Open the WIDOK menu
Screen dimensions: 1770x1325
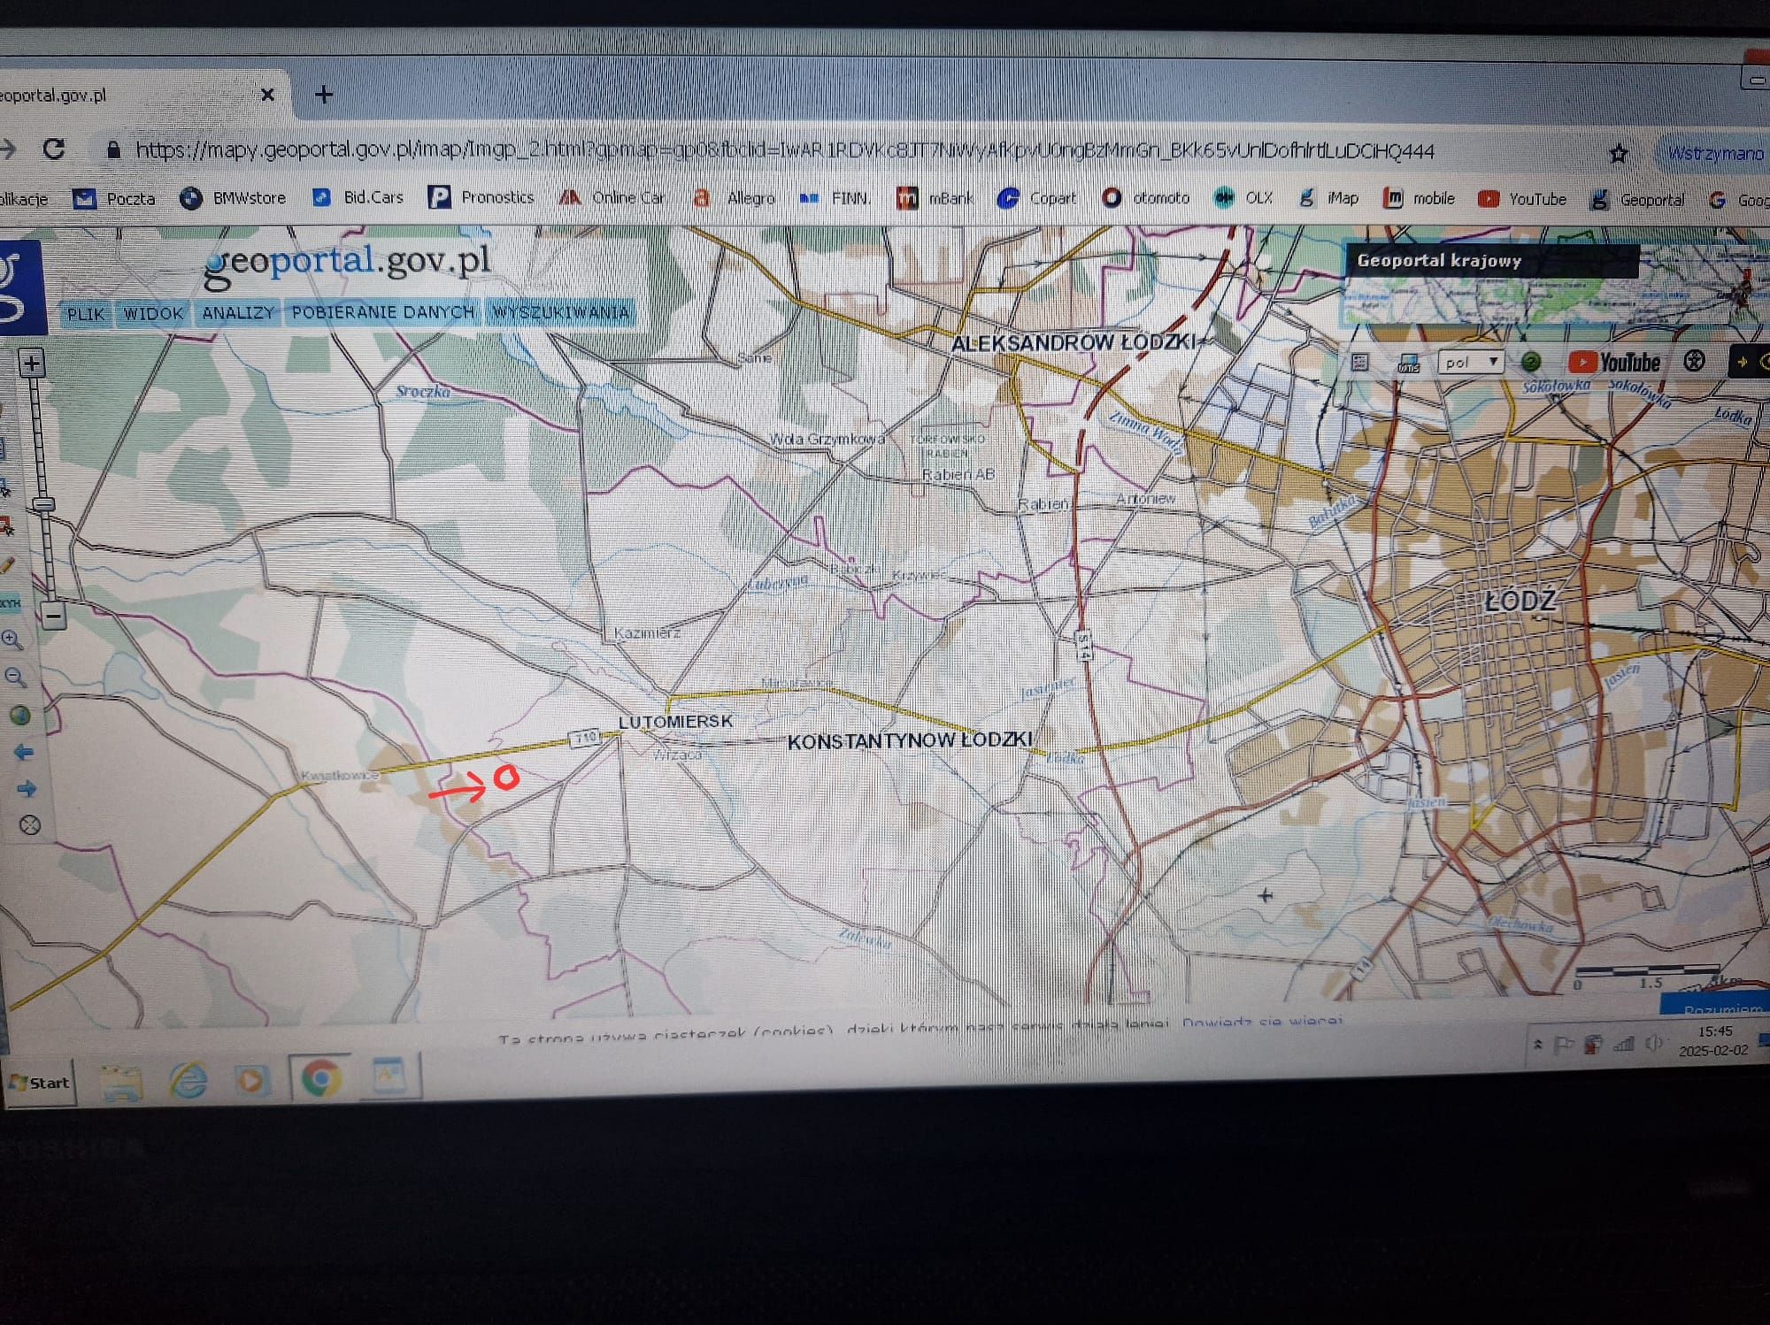[x=153, y=313]
